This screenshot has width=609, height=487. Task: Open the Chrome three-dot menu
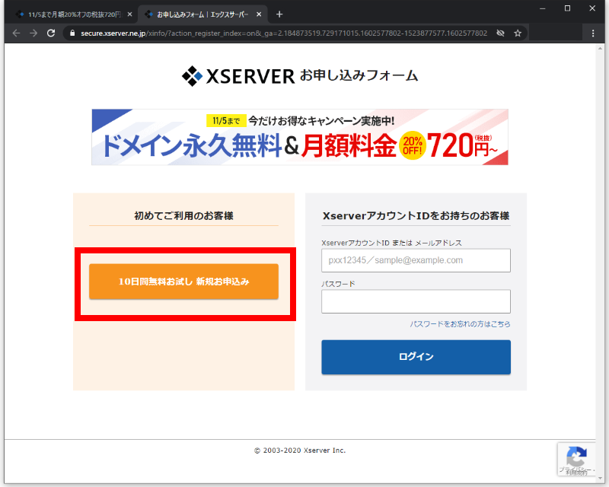click(x=593, y=33)
